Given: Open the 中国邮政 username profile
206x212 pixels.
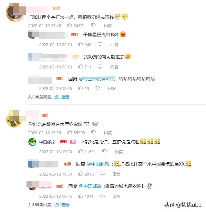Looking at the screenshot, I should pyautogui.click(x=47, y=142).
